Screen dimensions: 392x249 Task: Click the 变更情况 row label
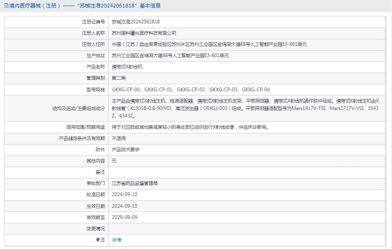[x=95, y=228]
